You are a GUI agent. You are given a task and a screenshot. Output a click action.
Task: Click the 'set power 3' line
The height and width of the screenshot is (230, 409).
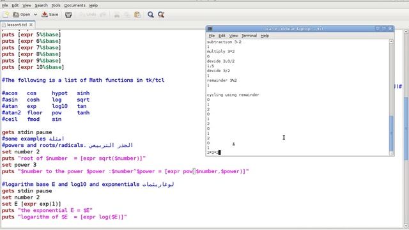(x=19, y=165)
